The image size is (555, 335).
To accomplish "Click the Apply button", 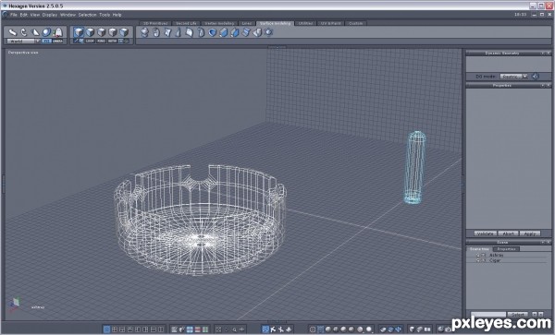I will pyautogui.click(x=529, y=233).
